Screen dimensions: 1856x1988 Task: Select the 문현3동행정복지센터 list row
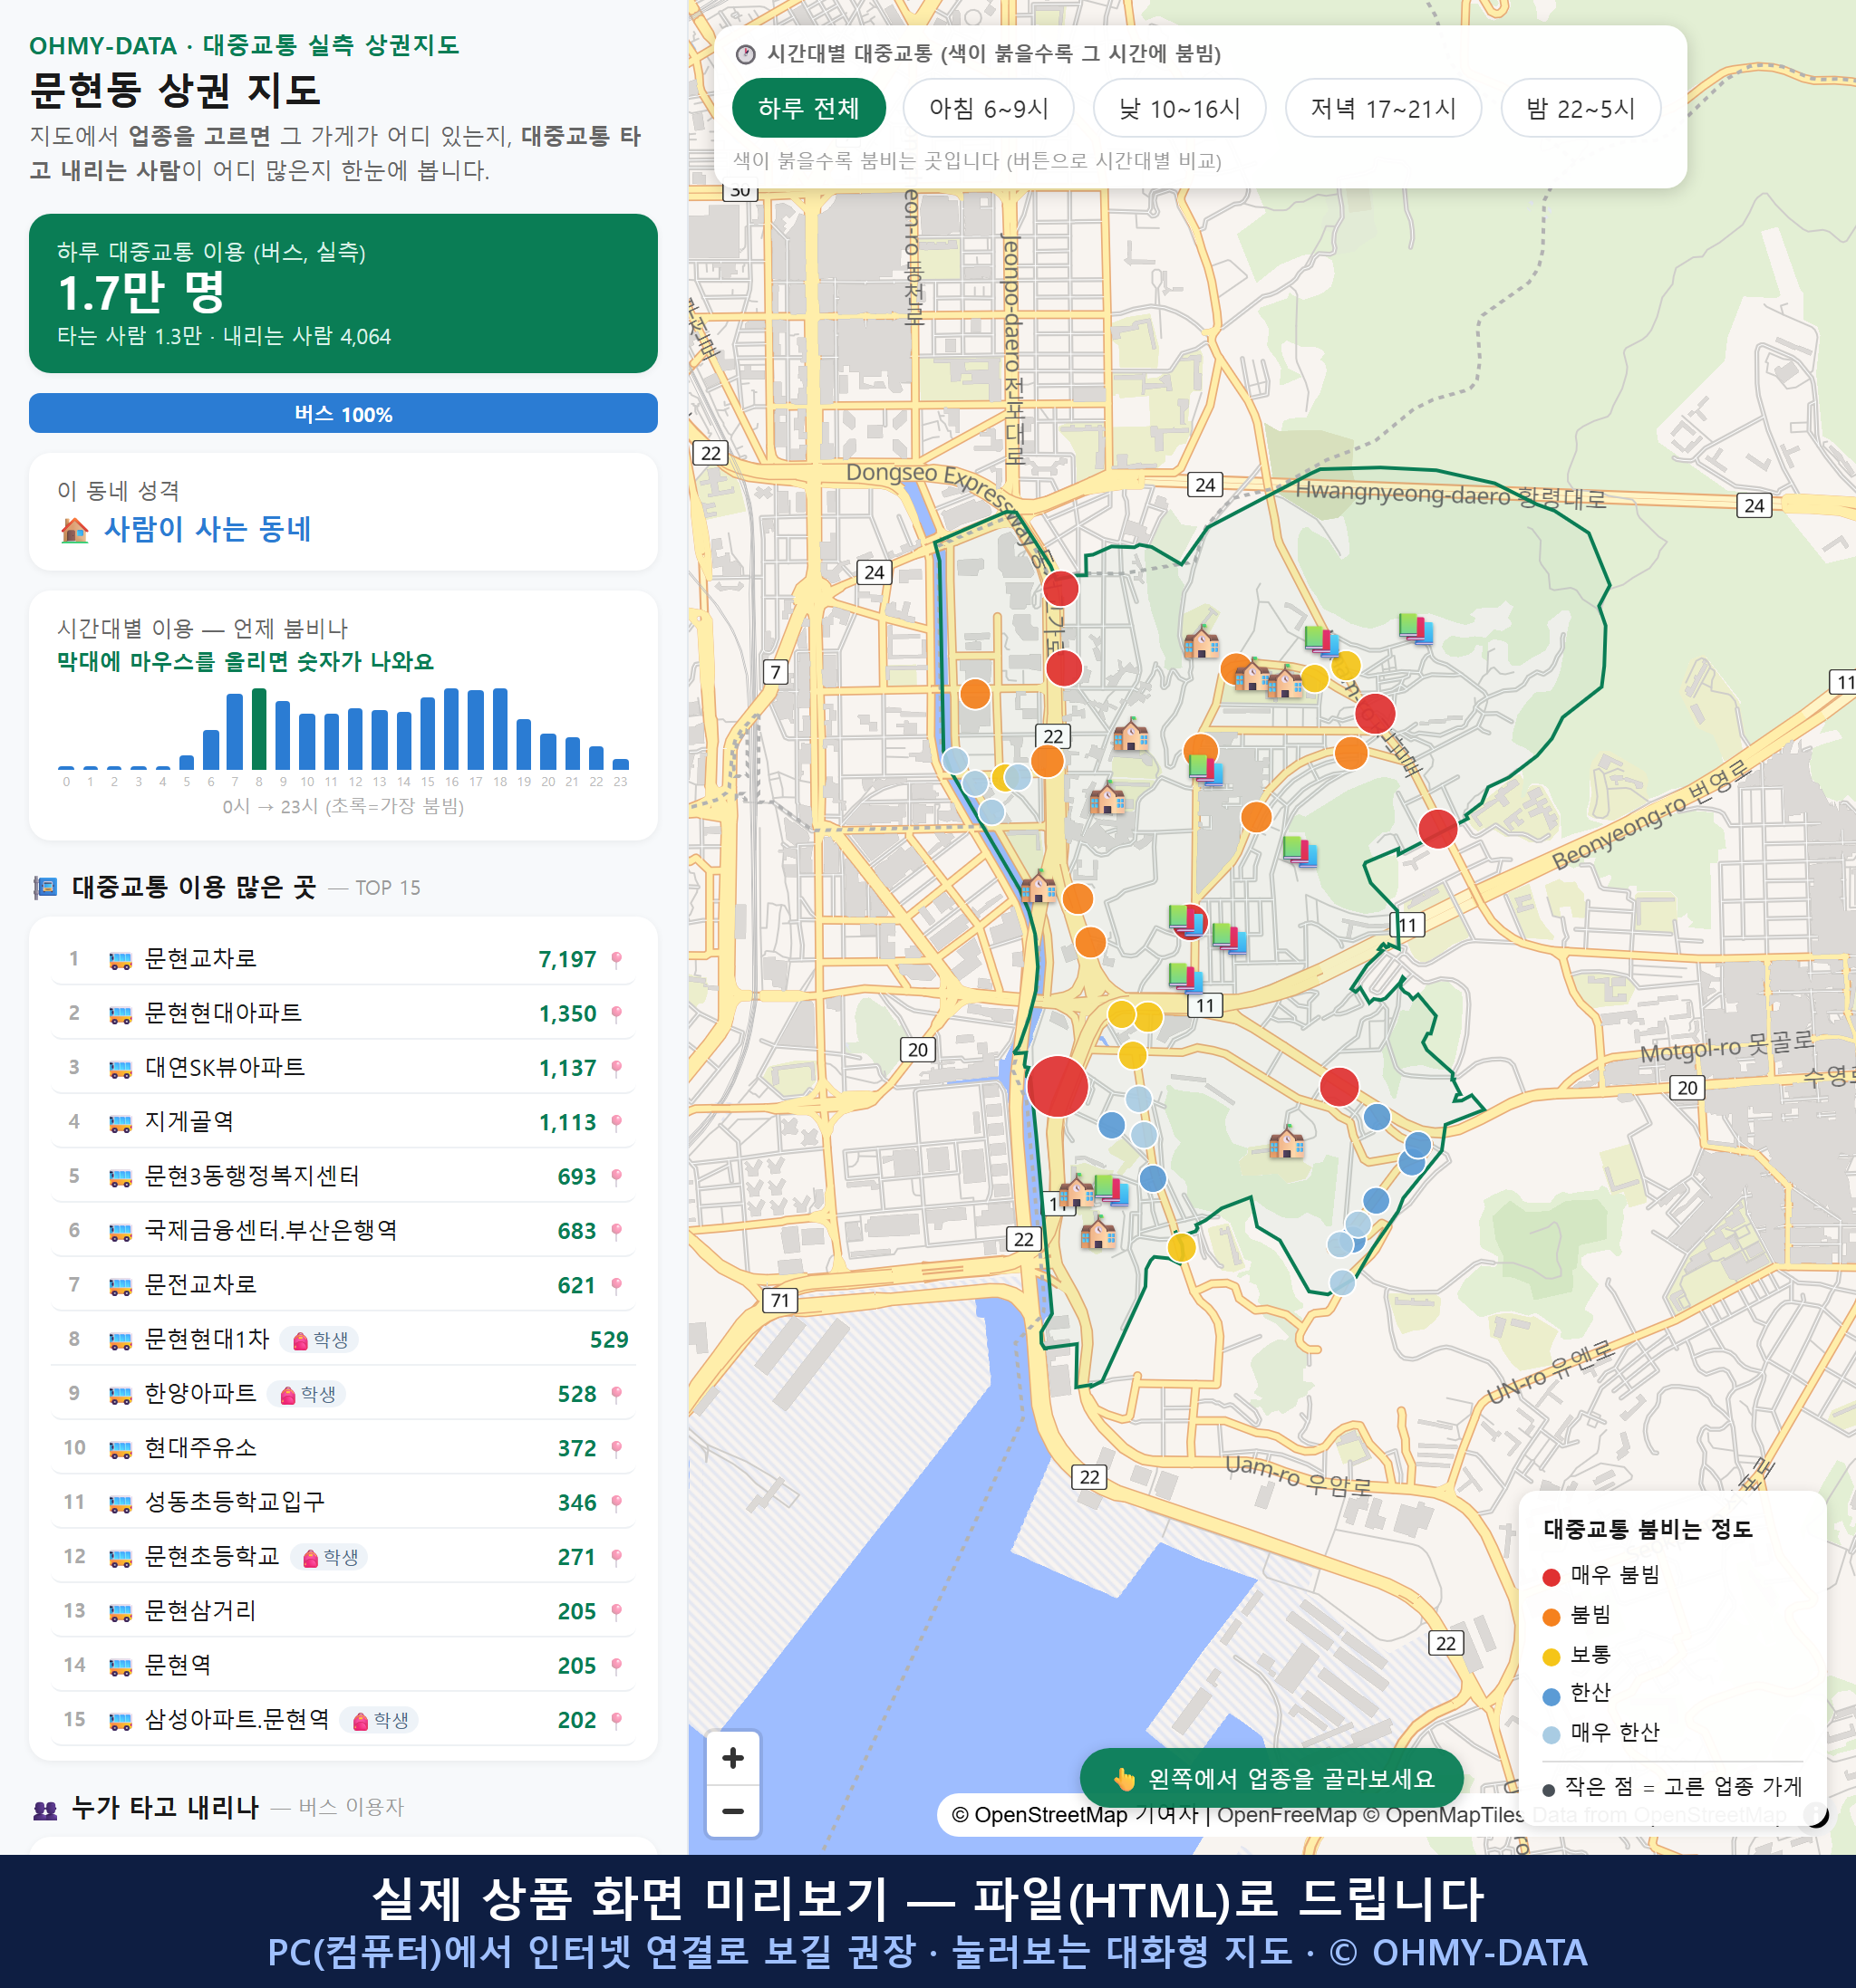(343, 1177)
